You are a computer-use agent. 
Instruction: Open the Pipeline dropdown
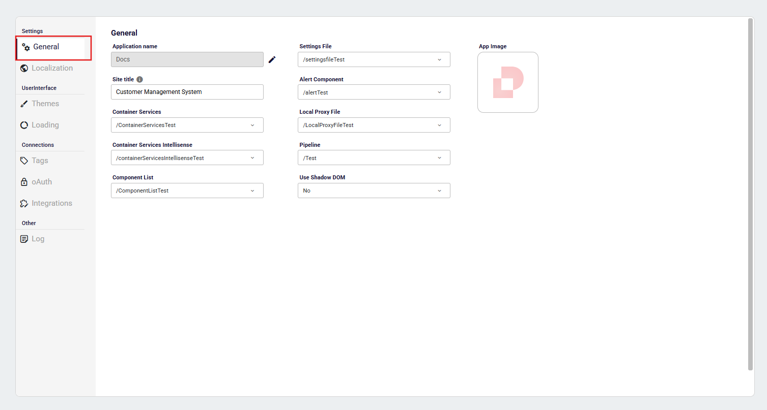(374, 158)
